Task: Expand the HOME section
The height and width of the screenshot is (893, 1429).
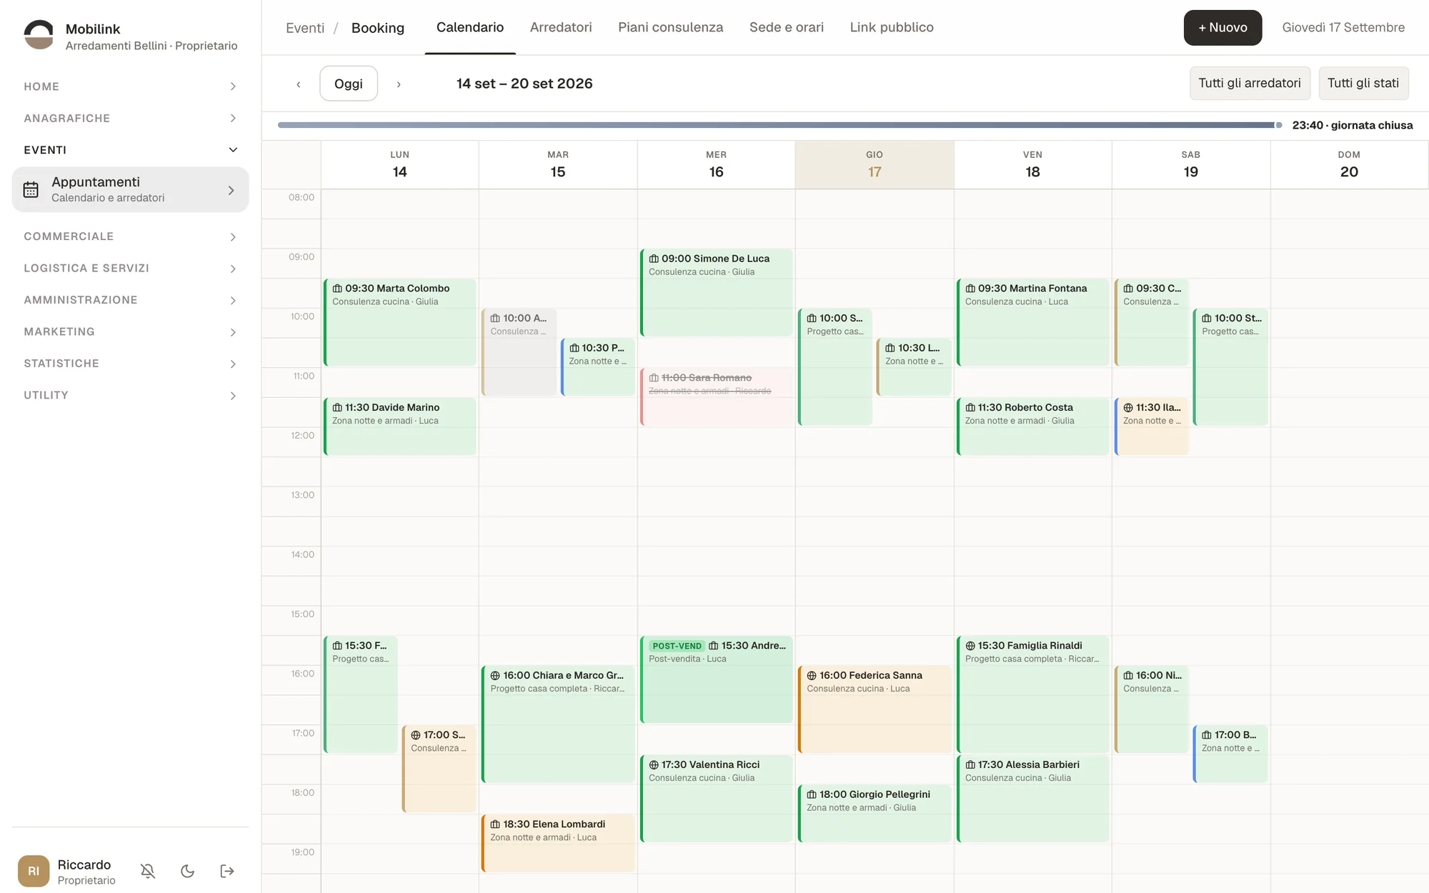Action: (x=130, y=86)
